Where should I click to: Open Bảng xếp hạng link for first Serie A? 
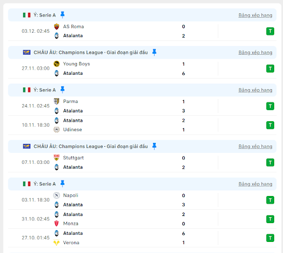pyautogui.click(x=255, y=15)
